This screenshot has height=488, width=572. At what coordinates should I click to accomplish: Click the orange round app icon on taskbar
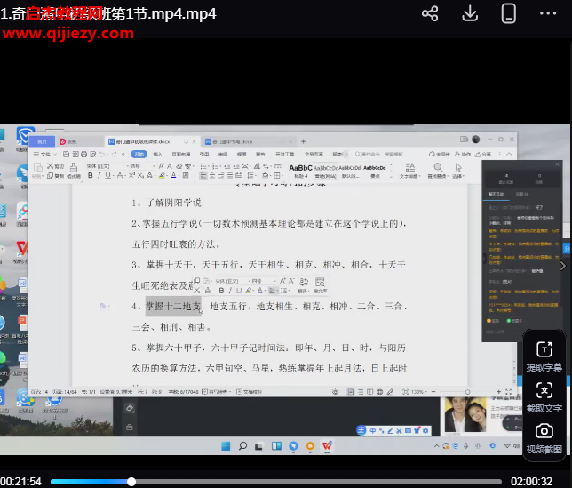310,446
